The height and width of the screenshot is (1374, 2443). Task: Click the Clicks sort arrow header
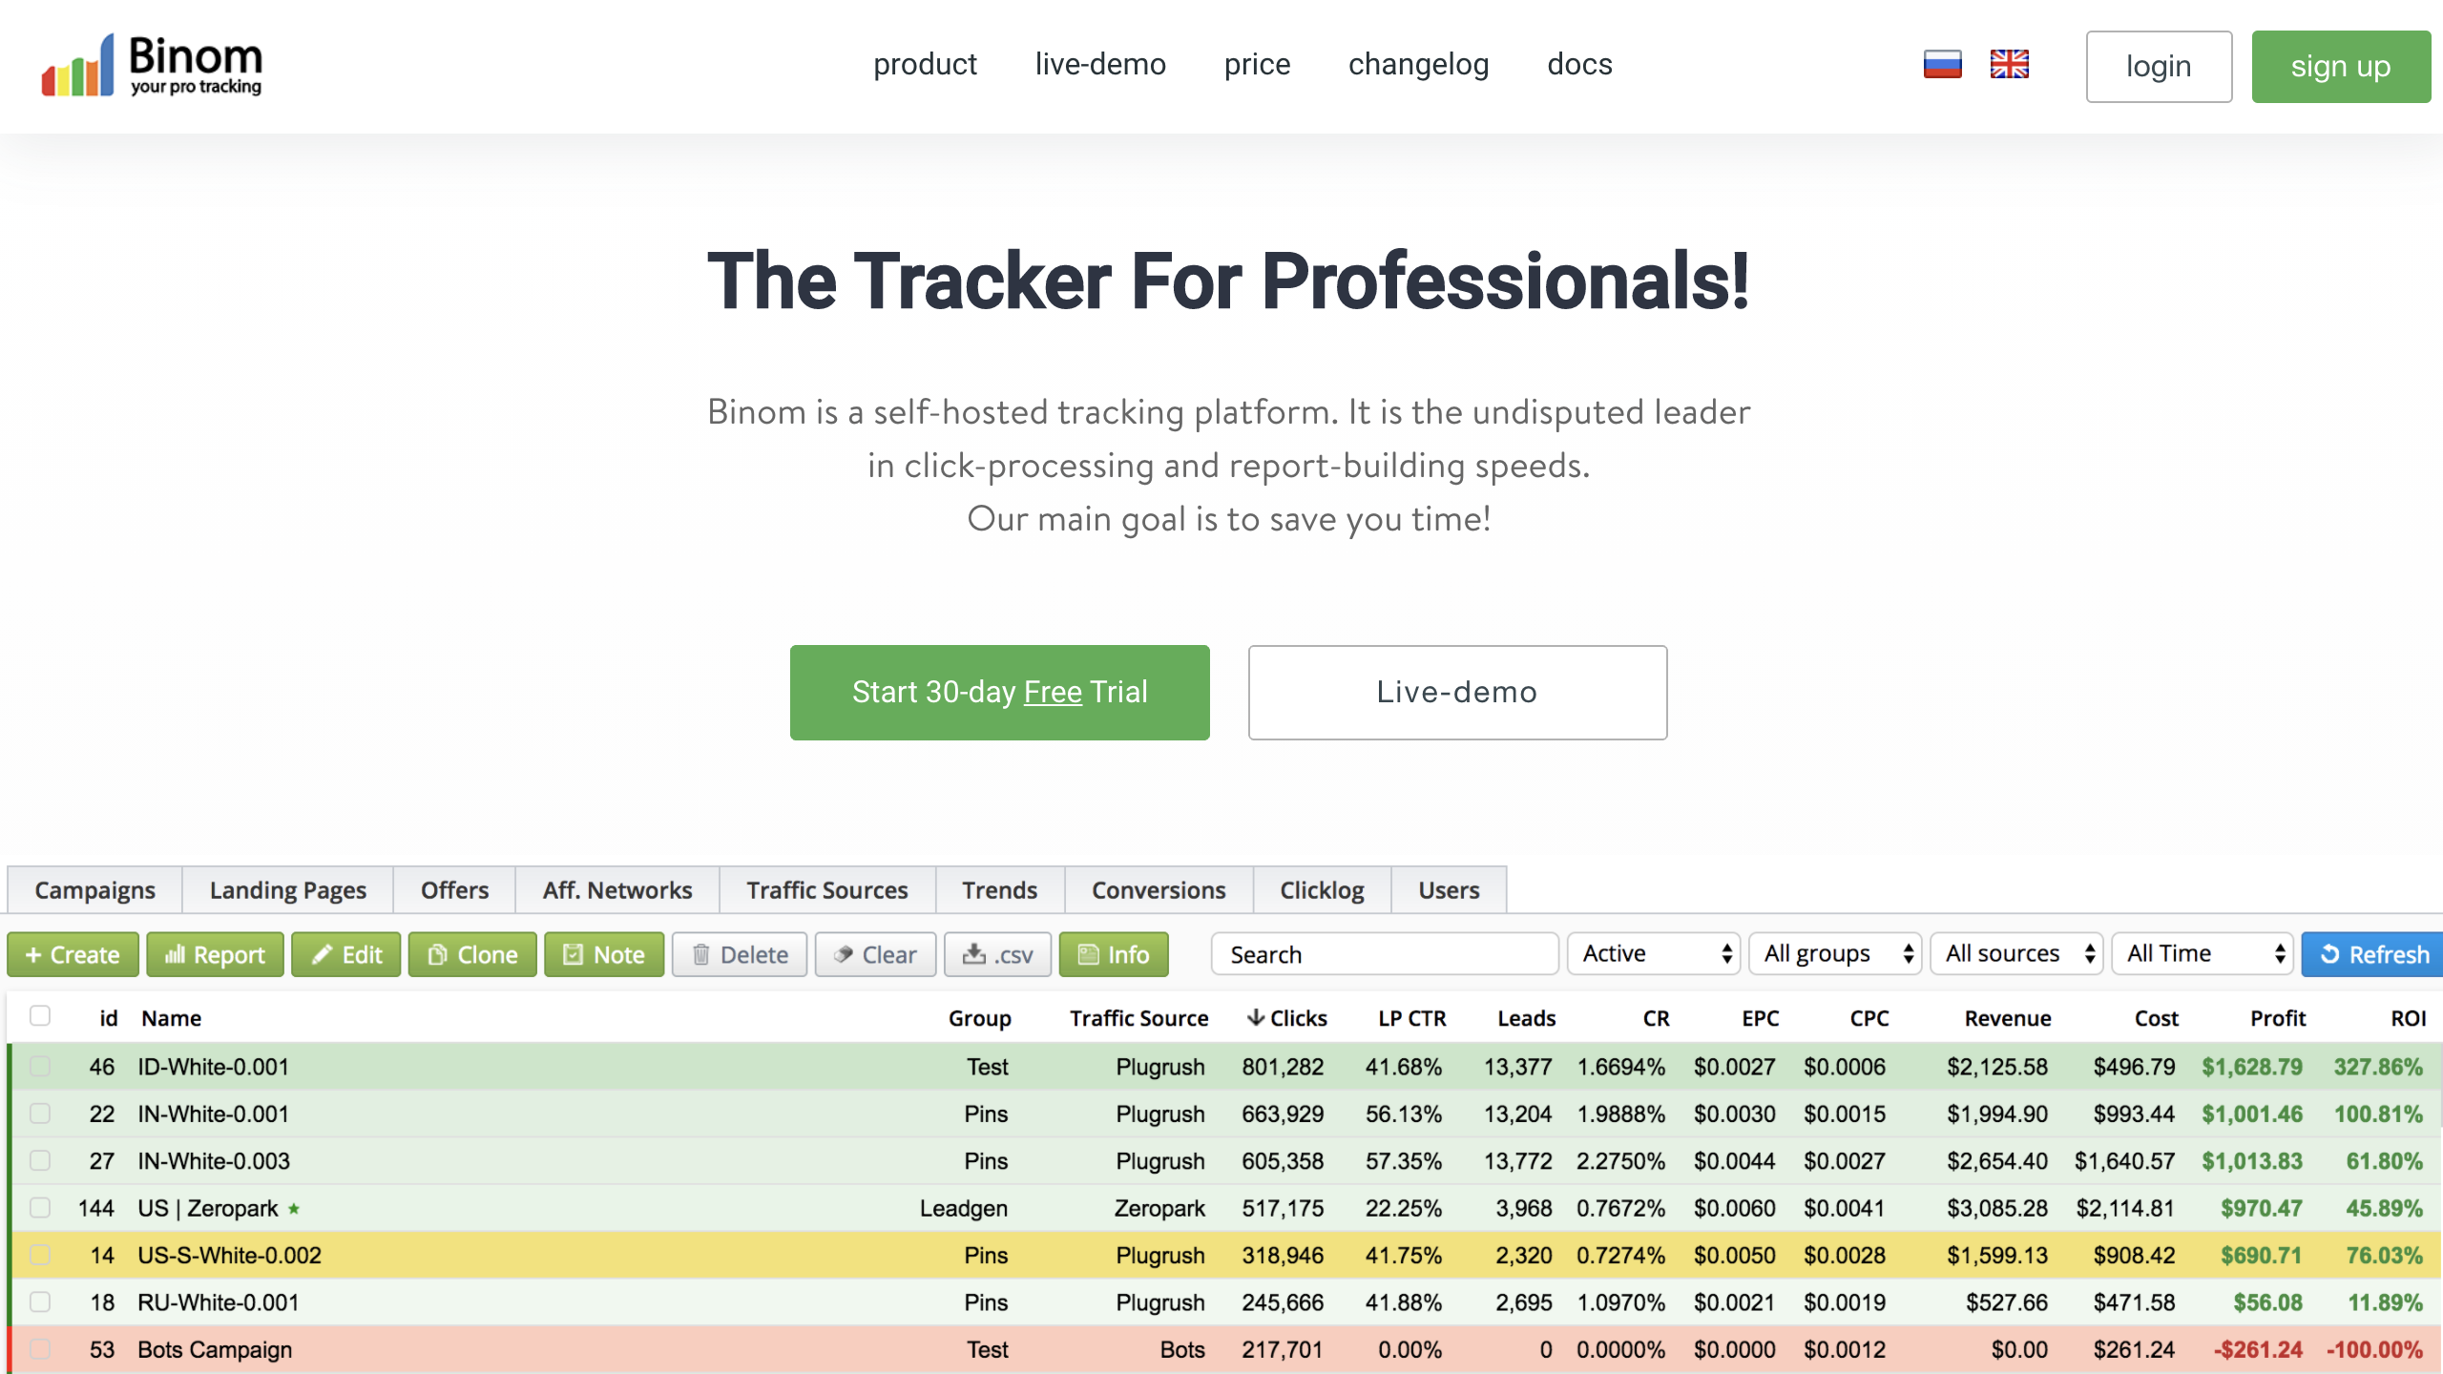(x=1286, y=1018)
